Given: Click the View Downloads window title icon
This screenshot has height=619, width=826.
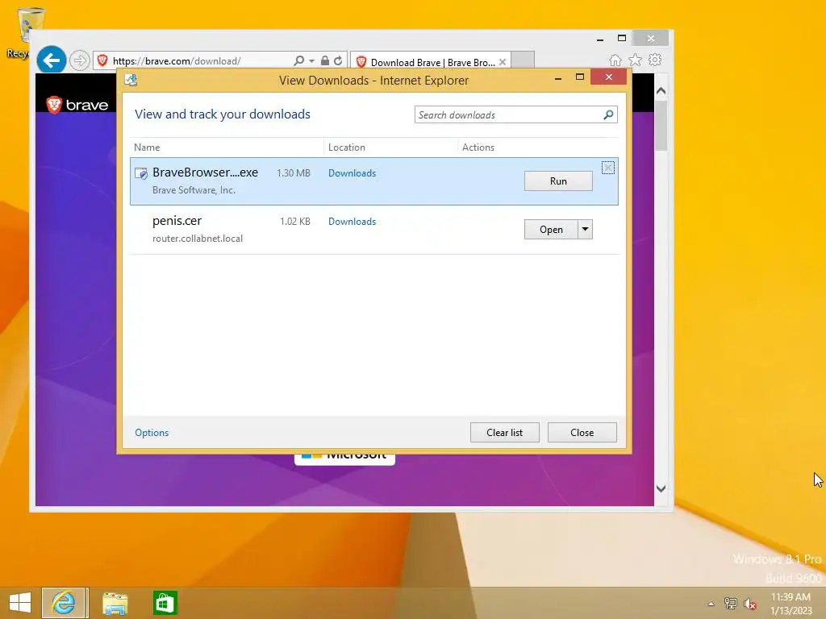Looking at the screenshot, I should click(131, 80).
